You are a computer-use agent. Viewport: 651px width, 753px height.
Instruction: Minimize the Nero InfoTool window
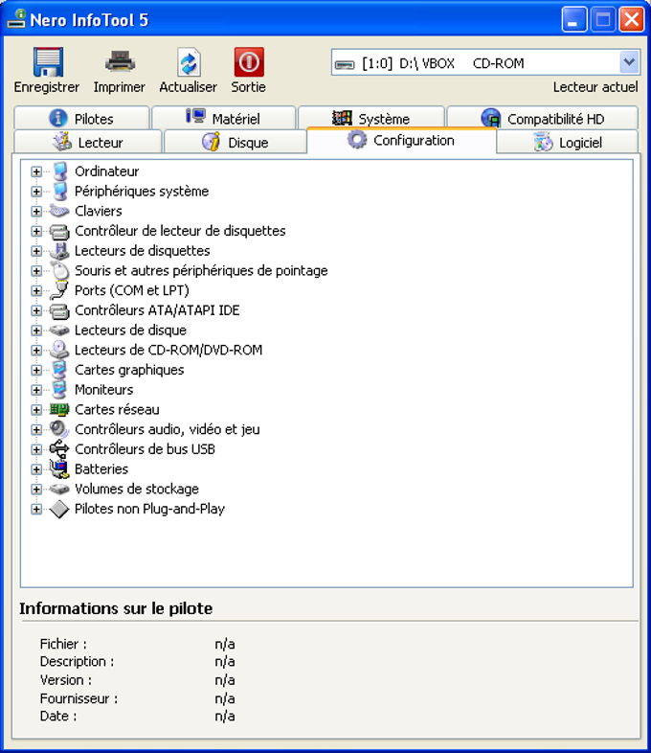click(x=573, y=20)
